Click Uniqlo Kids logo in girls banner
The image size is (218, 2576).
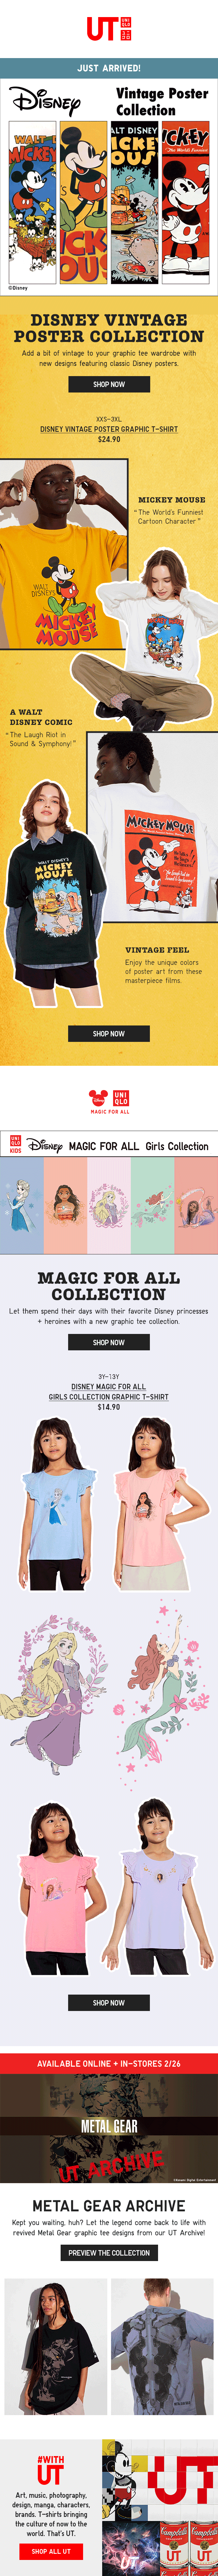coord(15,1145)
